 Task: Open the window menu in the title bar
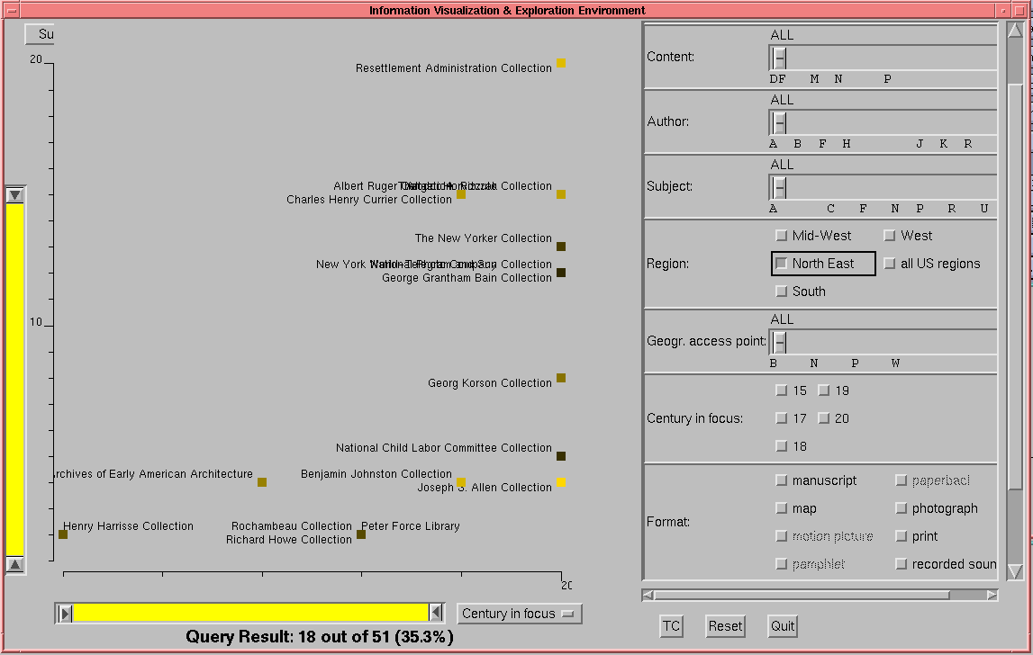pos(11,11)
